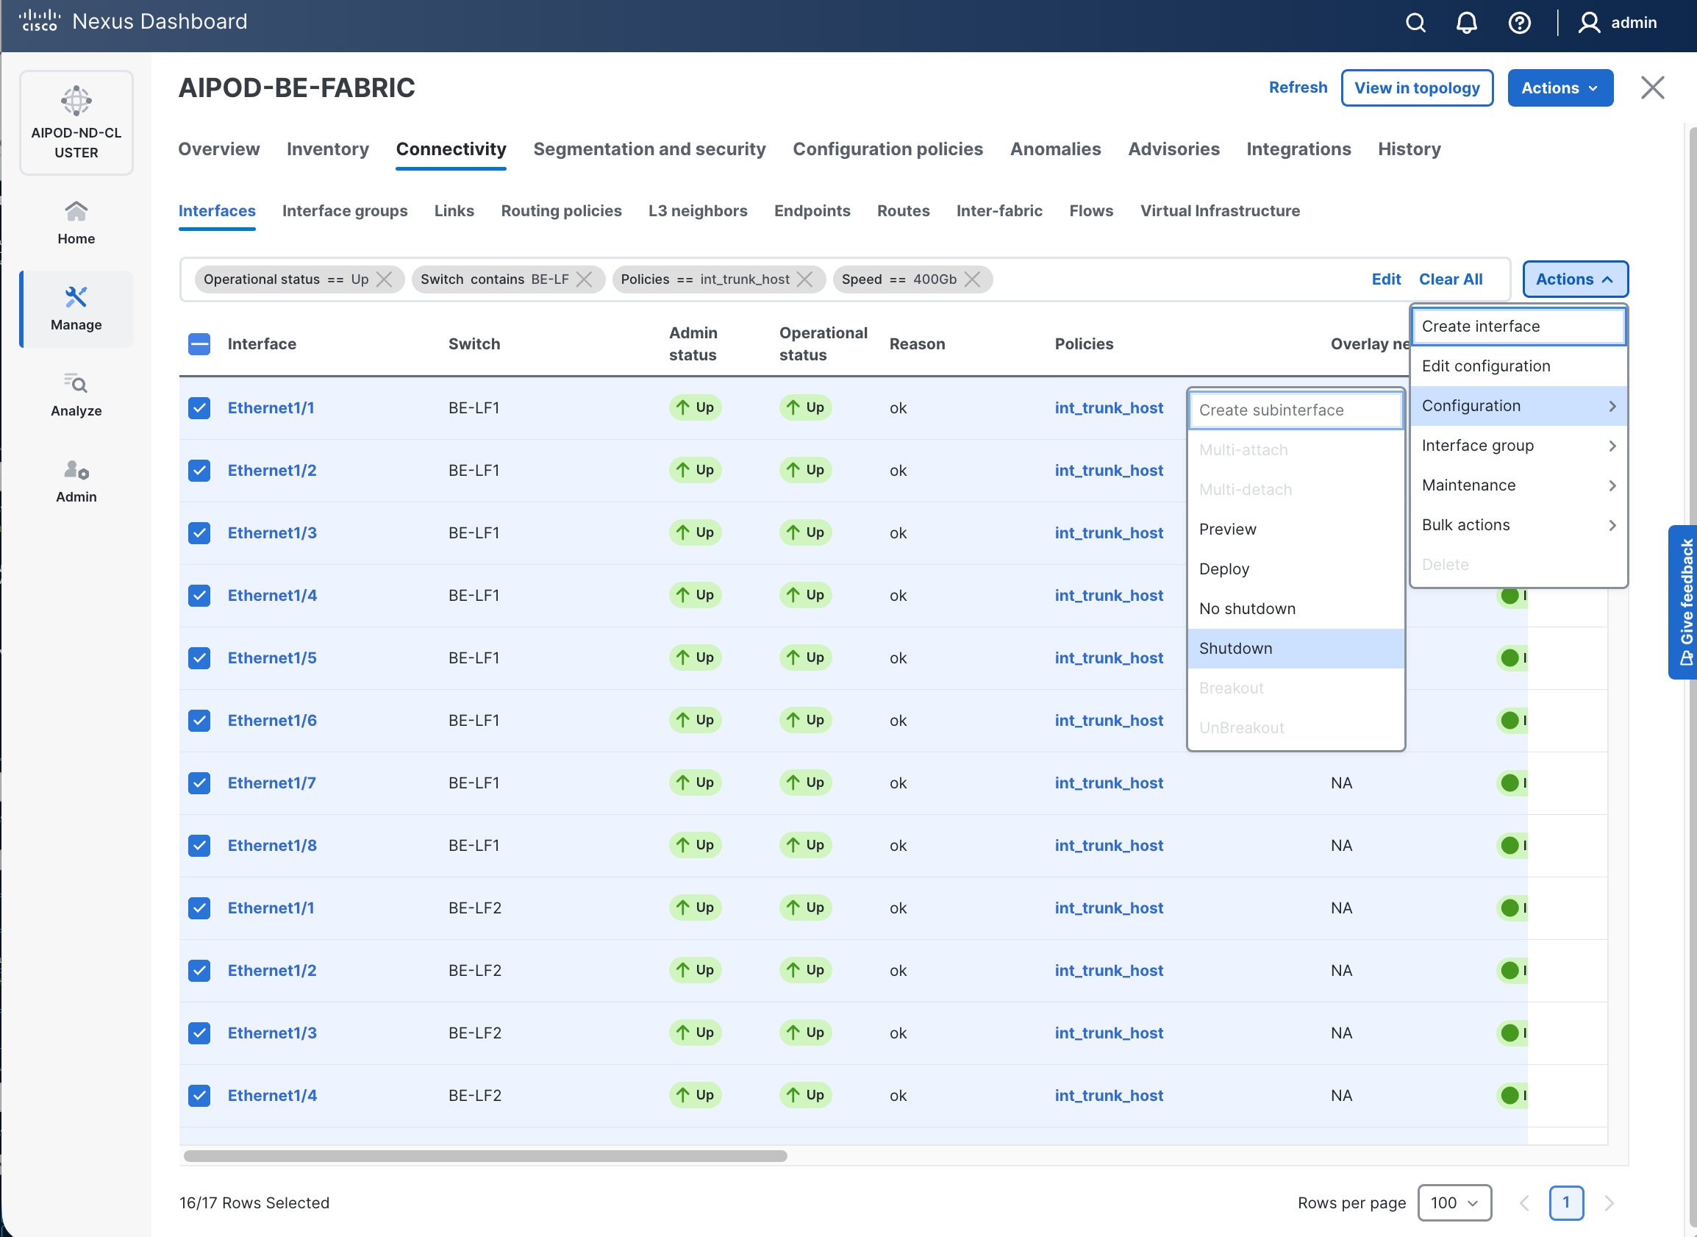Click the admin profile icon

point(1590,23)
